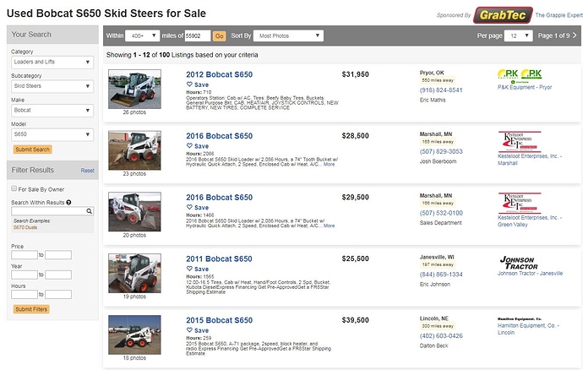Toggle the For Sale By Owner checkbox
Image resolution: width=583 pixels, height=370 pixels.
tap(14, 188)
